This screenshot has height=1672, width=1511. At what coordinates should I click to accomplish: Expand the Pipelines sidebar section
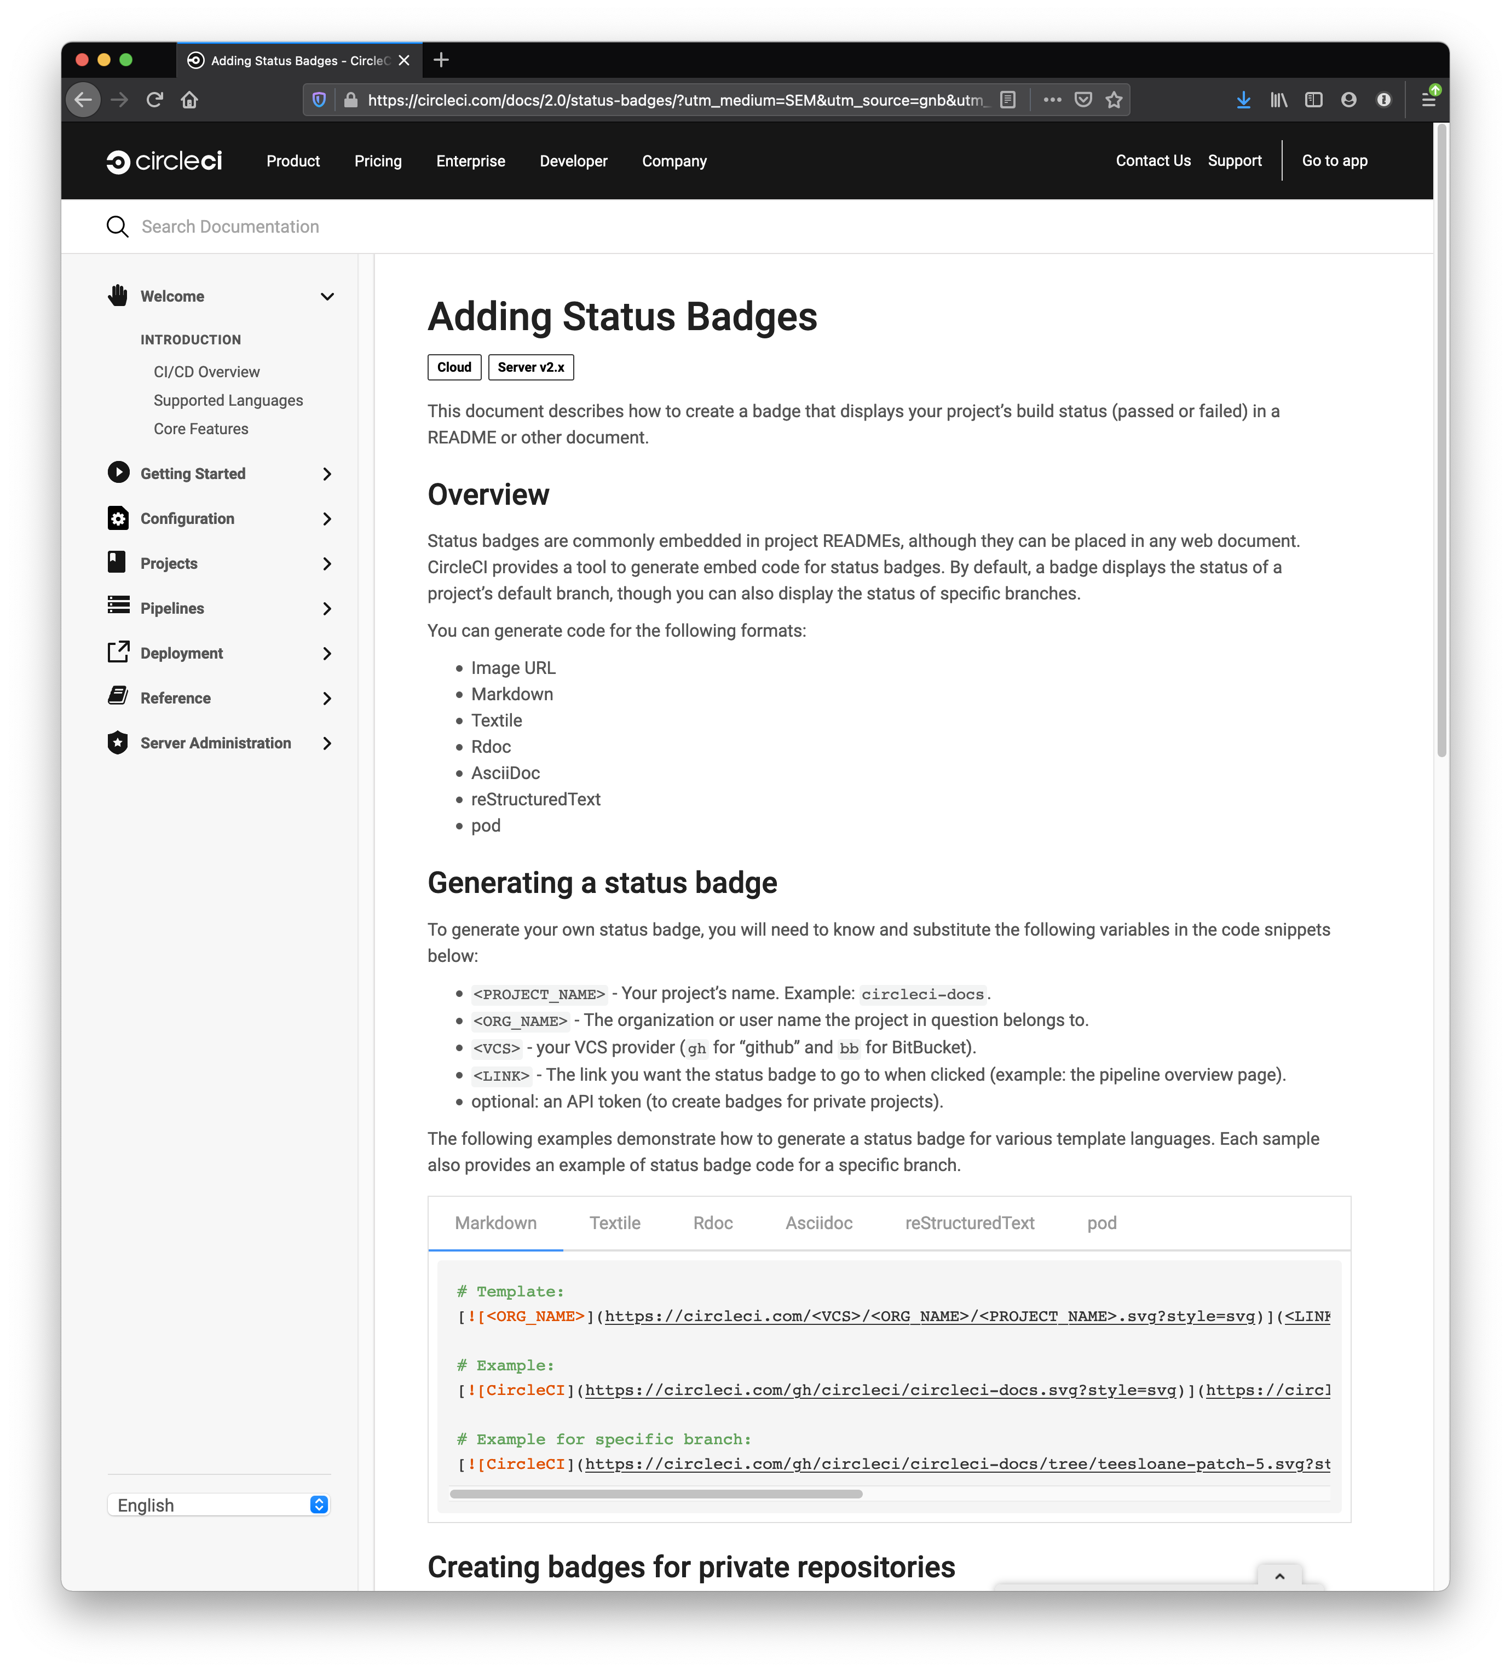(327, 608)
